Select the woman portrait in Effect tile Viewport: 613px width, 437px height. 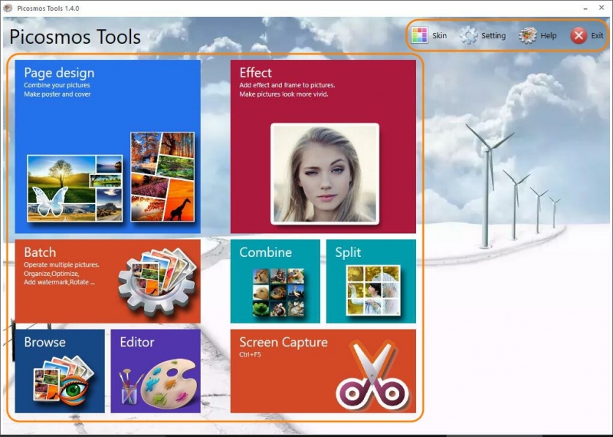pos(325,174)
